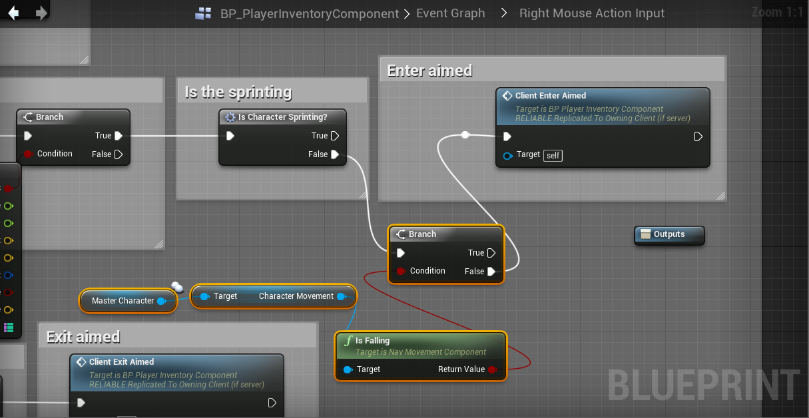The width and height of the screenshot is (809, 418).
Task: Click the Condition pin on selected Branch
Action: pos(401,271)
